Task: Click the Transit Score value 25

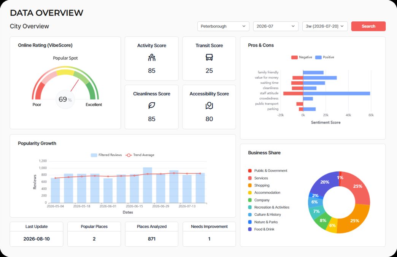Action: [209, 71]
